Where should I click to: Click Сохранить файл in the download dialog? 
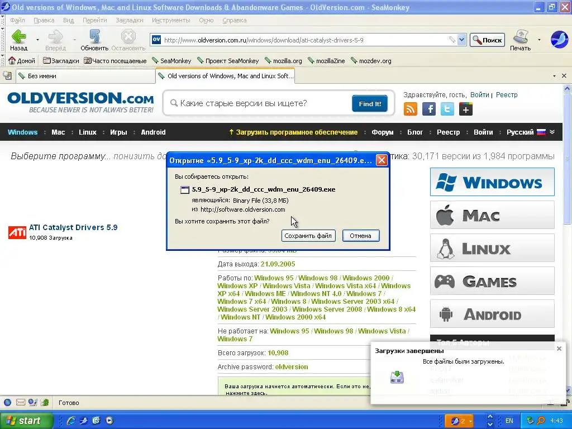coord(308,236)
